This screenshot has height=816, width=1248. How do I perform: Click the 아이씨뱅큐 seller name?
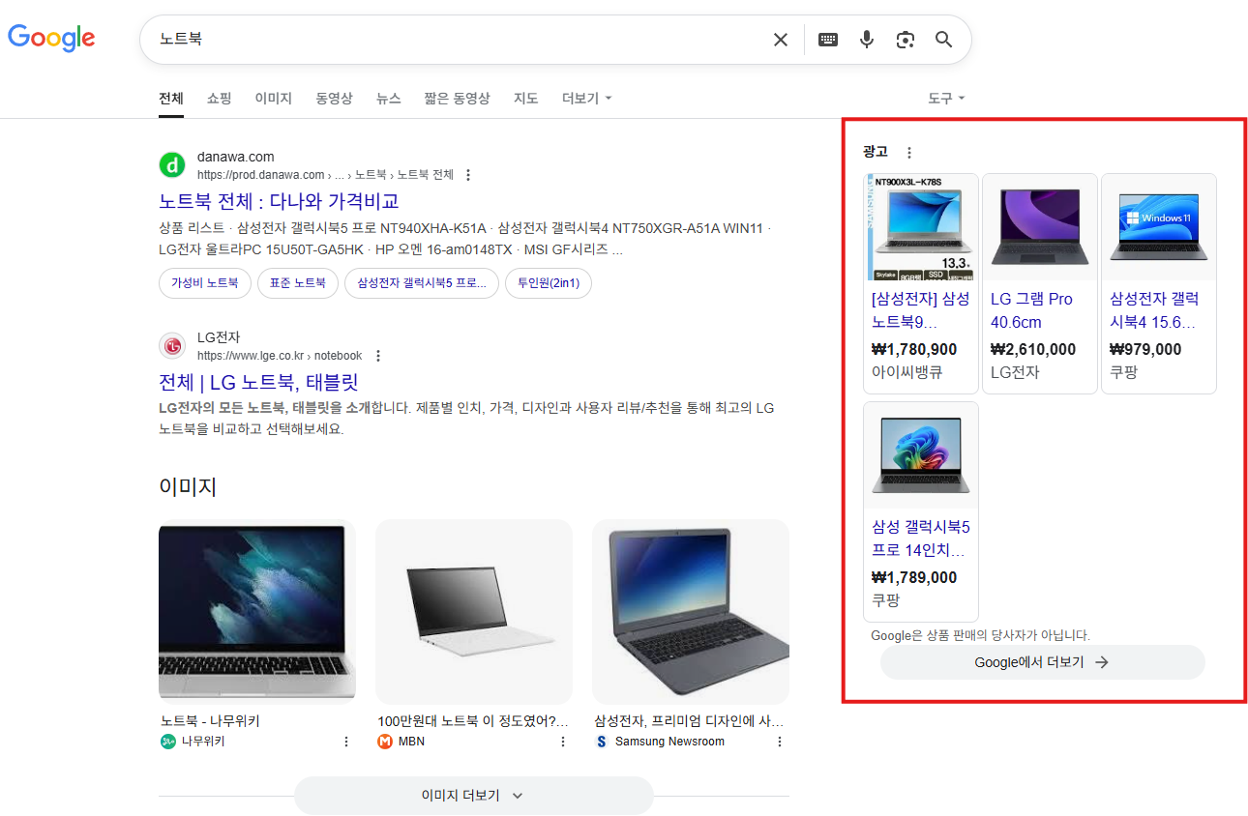click(x=906, y=372)
